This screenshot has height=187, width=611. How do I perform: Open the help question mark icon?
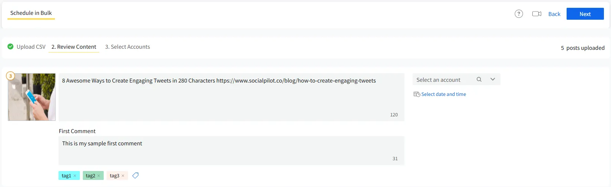tap(518, 14)
